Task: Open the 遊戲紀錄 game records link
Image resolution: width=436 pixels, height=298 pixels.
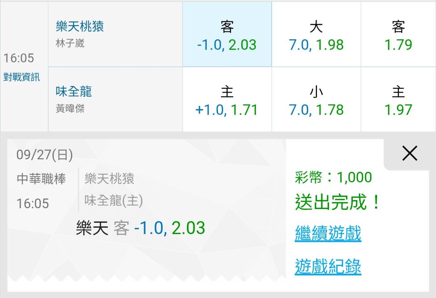Action: coord(328,266)
